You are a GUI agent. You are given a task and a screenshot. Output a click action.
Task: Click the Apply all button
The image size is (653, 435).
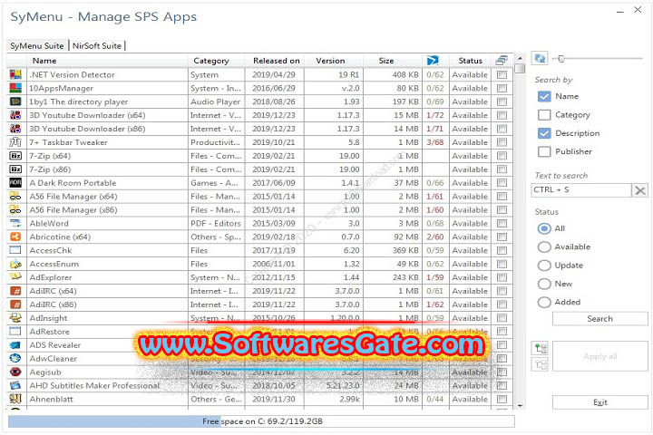(x=600, y=356)
